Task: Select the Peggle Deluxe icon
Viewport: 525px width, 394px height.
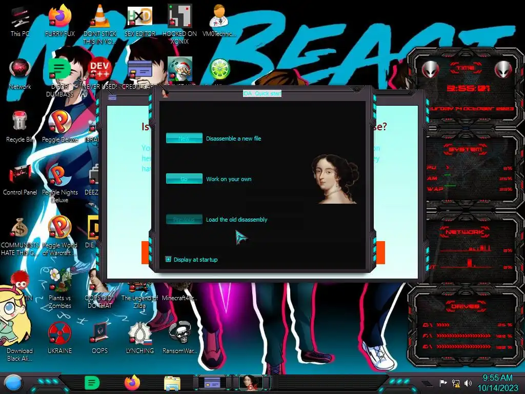Action: coord(60,127)
